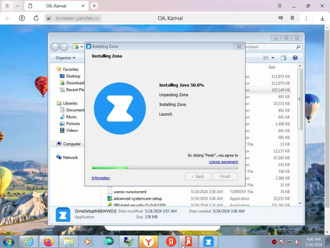Click the change view icon in Explorer
This screenshot has width=330, height=248.
pyautogui.click(x=266, y=58)
